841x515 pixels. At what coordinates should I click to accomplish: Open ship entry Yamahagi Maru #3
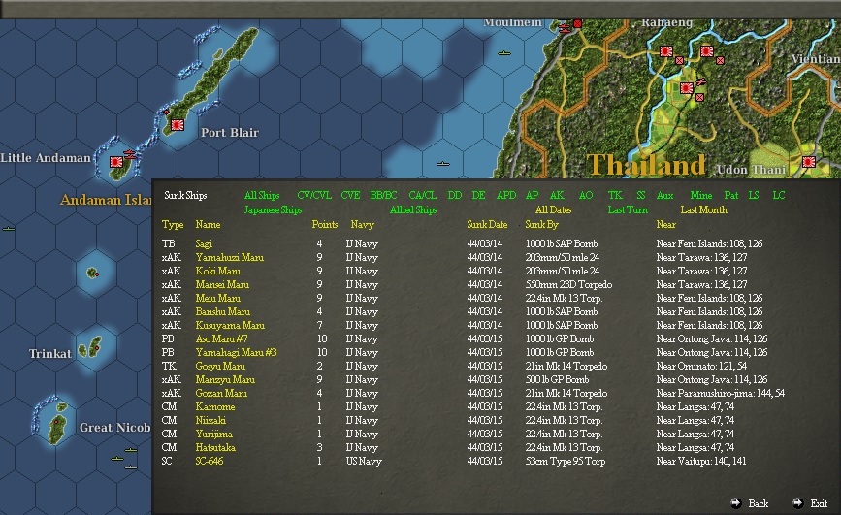tap(236, 352)
